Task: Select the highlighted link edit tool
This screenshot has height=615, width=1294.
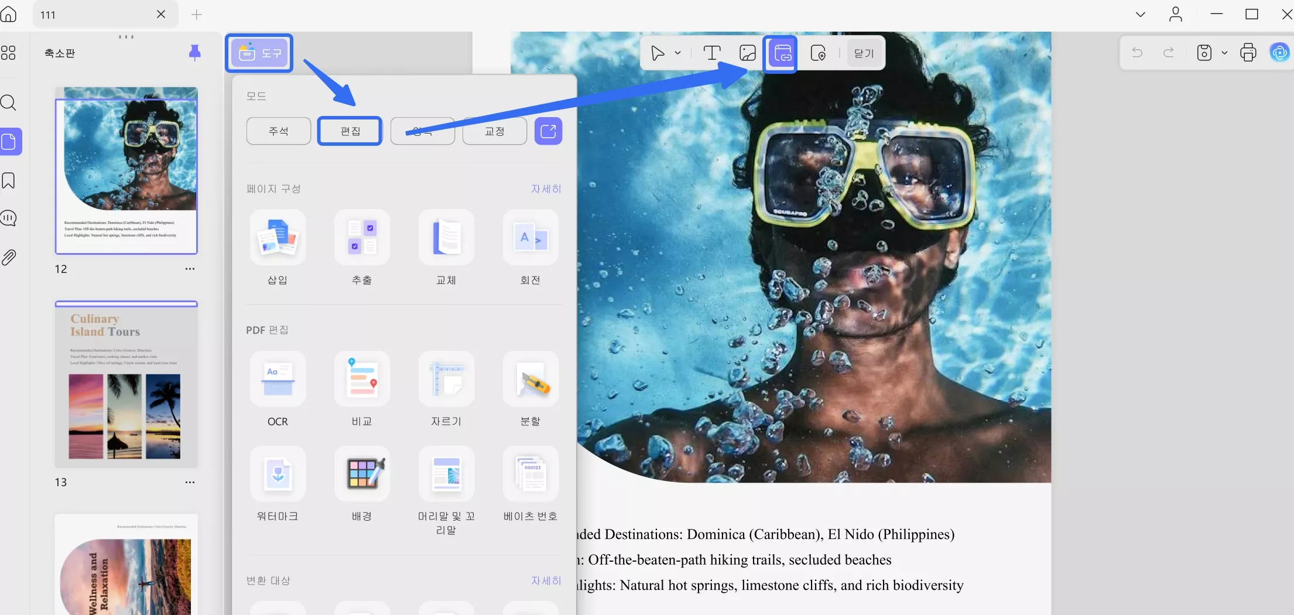Action: pos(783,53)
